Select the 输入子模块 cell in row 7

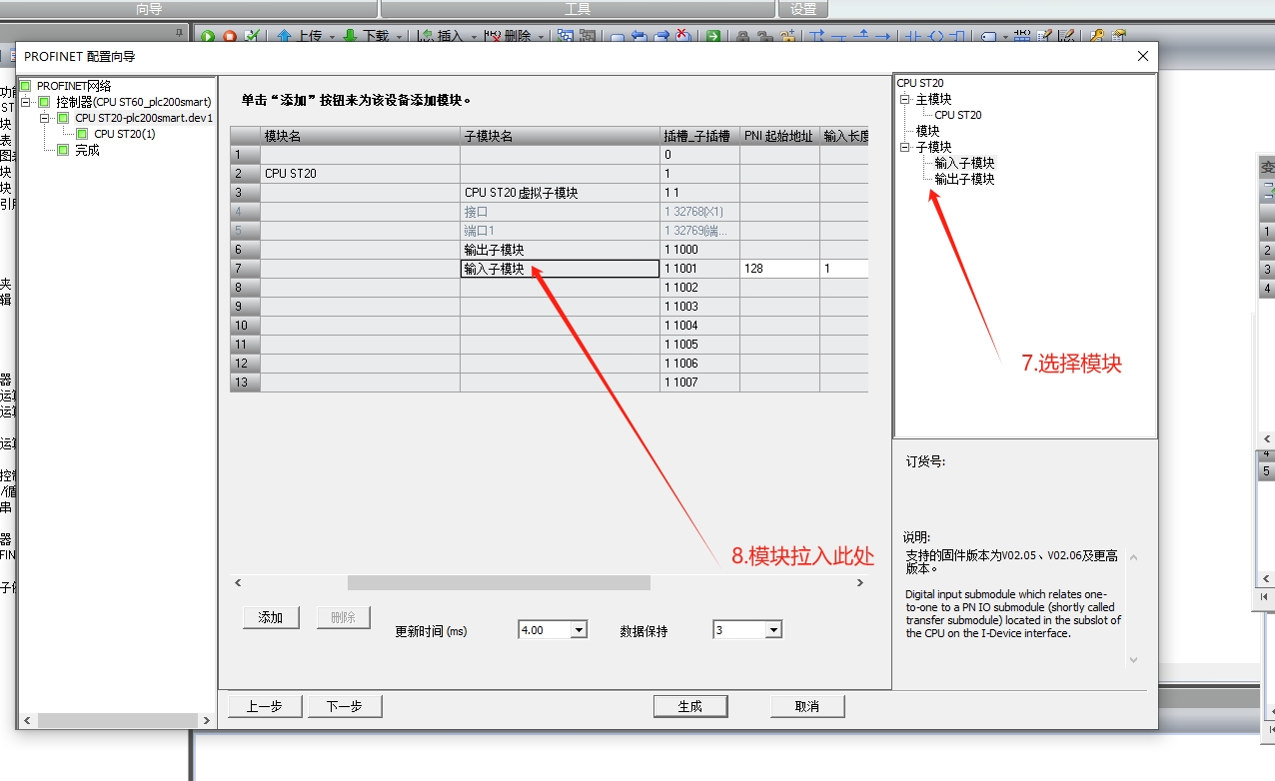[x=560, y=269]
